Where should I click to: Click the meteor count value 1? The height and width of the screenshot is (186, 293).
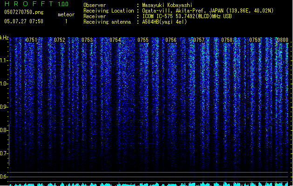coord(66,21)
